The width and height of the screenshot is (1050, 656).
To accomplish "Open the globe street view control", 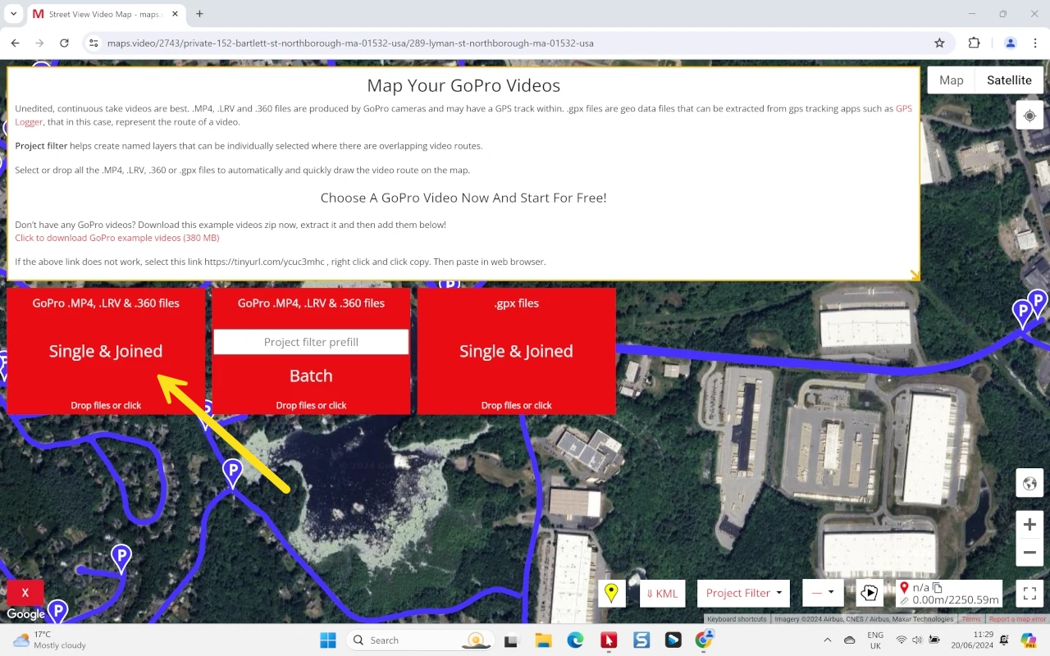I will pyautogui.click(x=1029, y=483).
